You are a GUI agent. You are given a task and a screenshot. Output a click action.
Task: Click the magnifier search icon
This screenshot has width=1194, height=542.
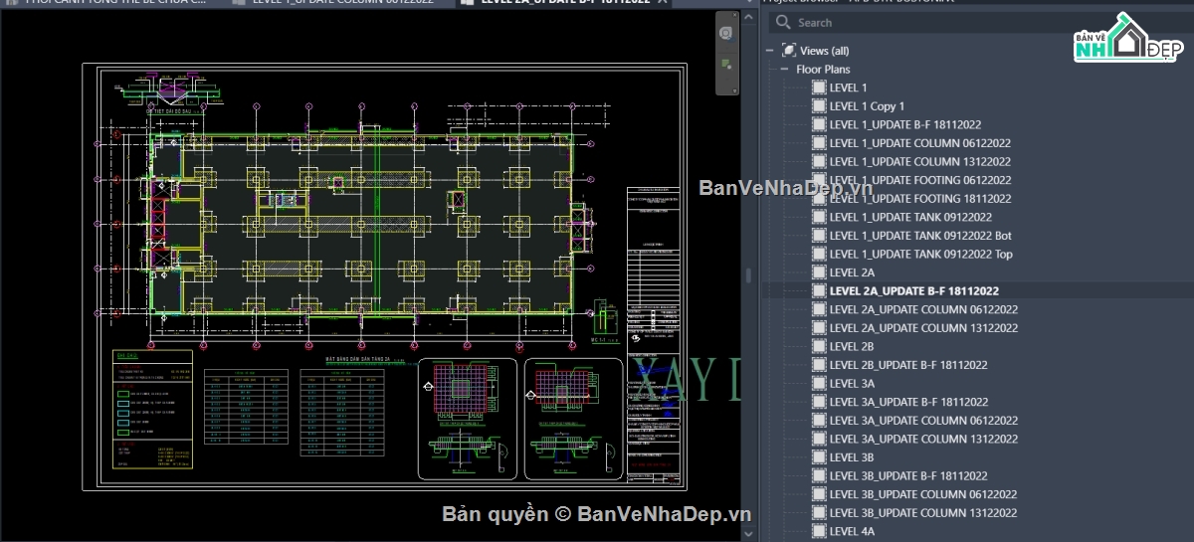click(783, 22)
